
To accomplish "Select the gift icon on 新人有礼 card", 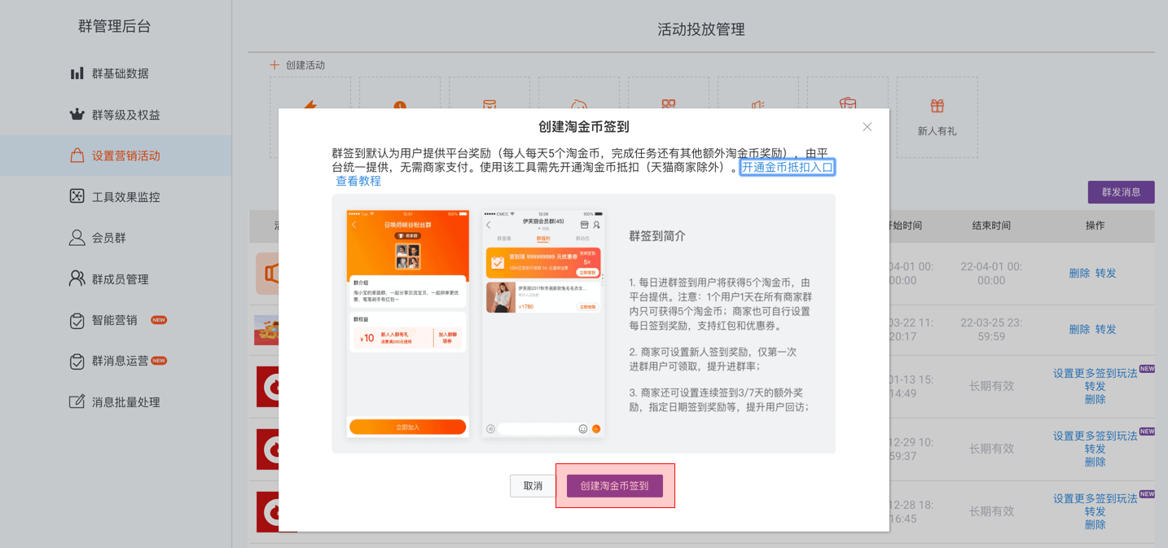I will pos(937,106).
